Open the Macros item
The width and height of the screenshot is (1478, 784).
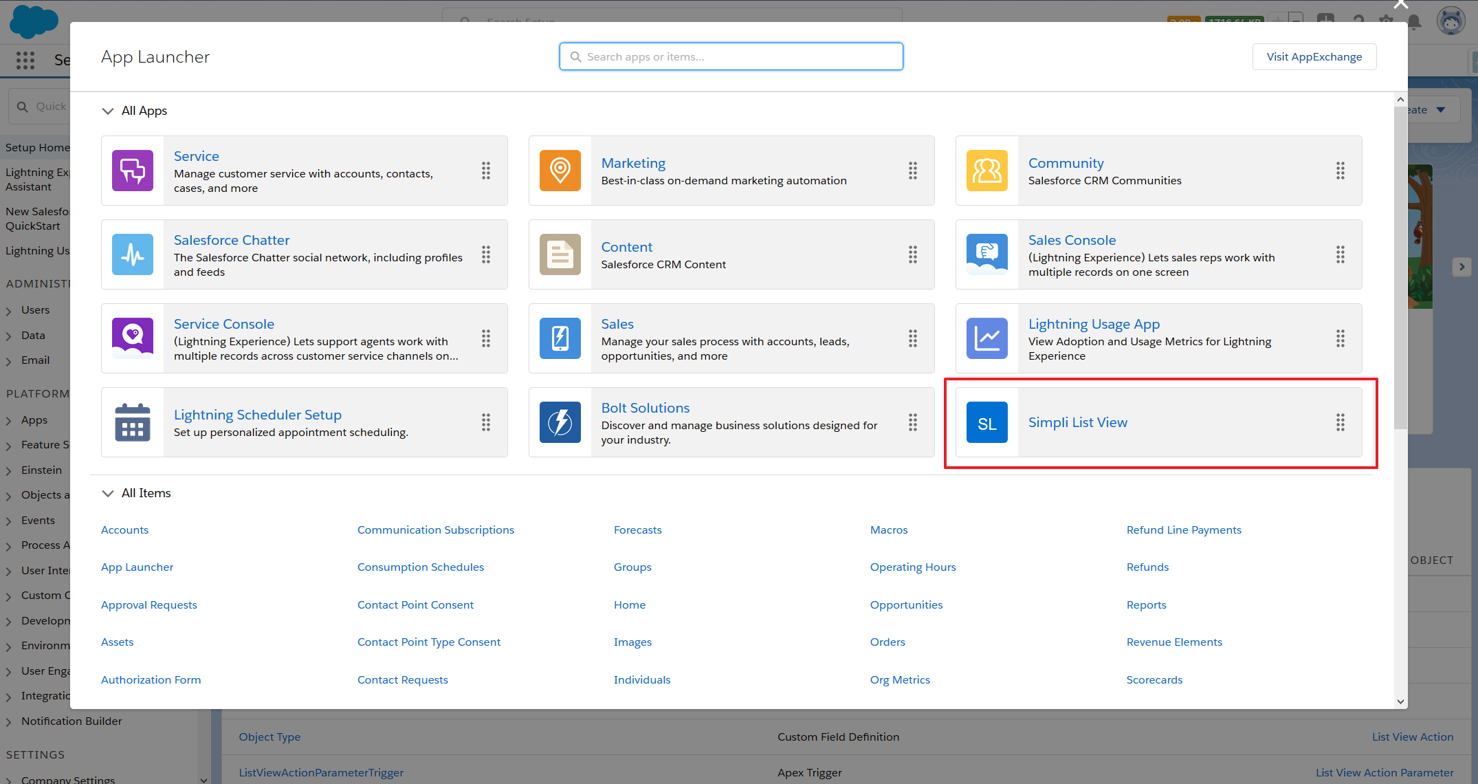click(889, 530)
